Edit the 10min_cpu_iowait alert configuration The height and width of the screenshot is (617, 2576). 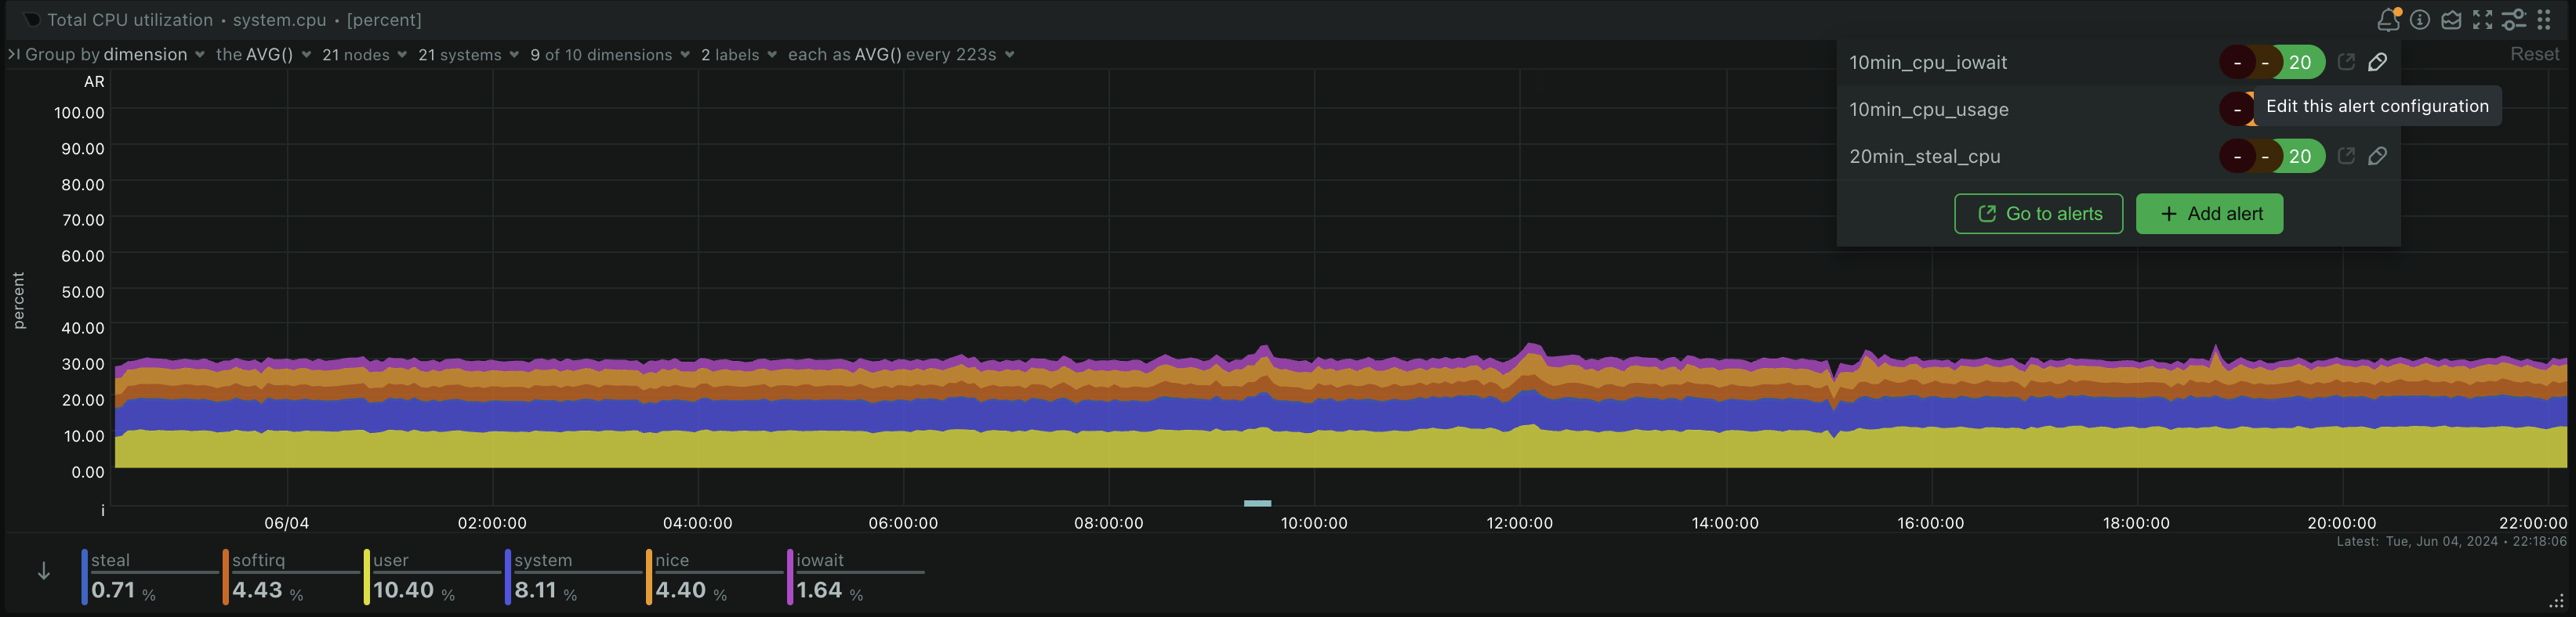(2377, 62)
